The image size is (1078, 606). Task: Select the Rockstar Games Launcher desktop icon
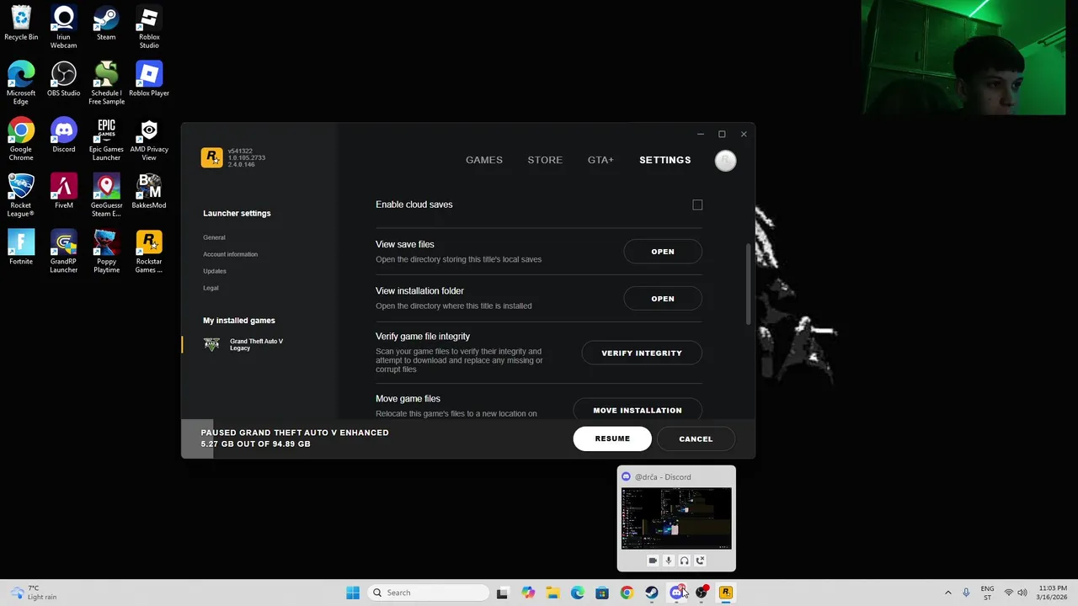point(149,252)
